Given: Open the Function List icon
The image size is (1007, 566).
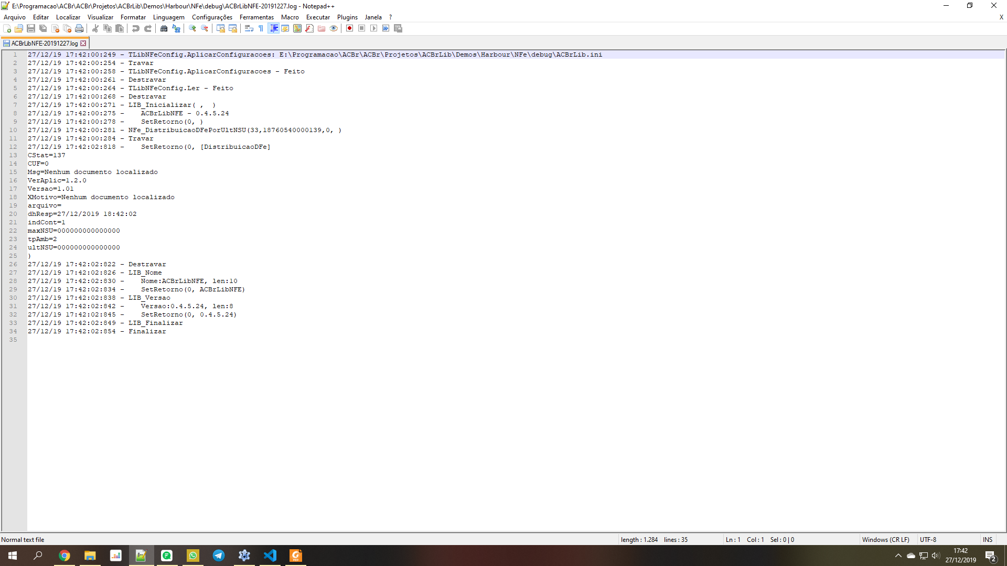Looking at the screenshot, I should [309, 28].
